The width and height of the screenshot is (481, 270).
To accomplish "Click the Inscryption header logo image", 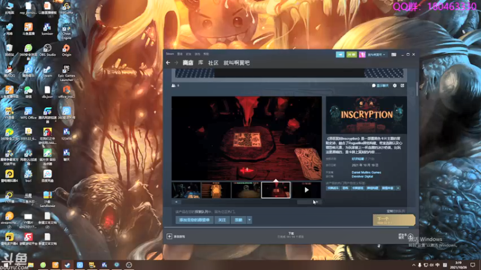I will click(366, 115).
